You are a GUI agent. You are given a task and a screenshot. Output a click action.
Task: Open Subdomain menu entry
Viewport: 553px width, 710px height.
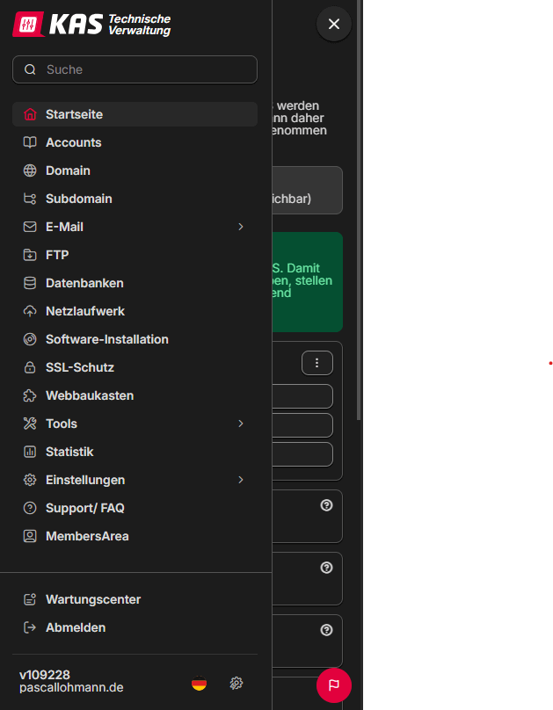click(135, 199)
